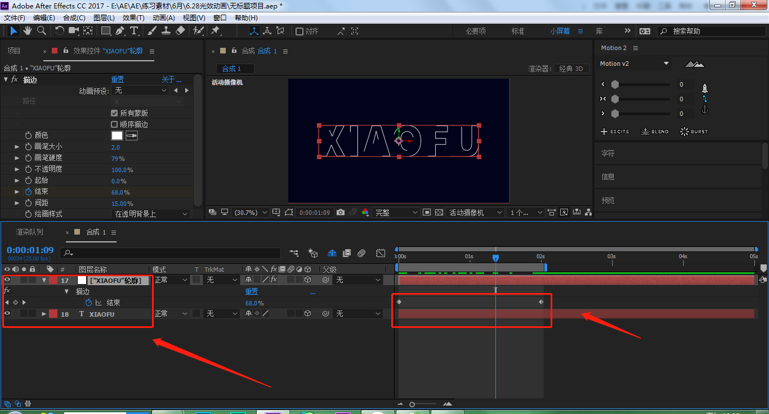
Task: Open the Motion v2 dropdown
Action: [634, 64]
